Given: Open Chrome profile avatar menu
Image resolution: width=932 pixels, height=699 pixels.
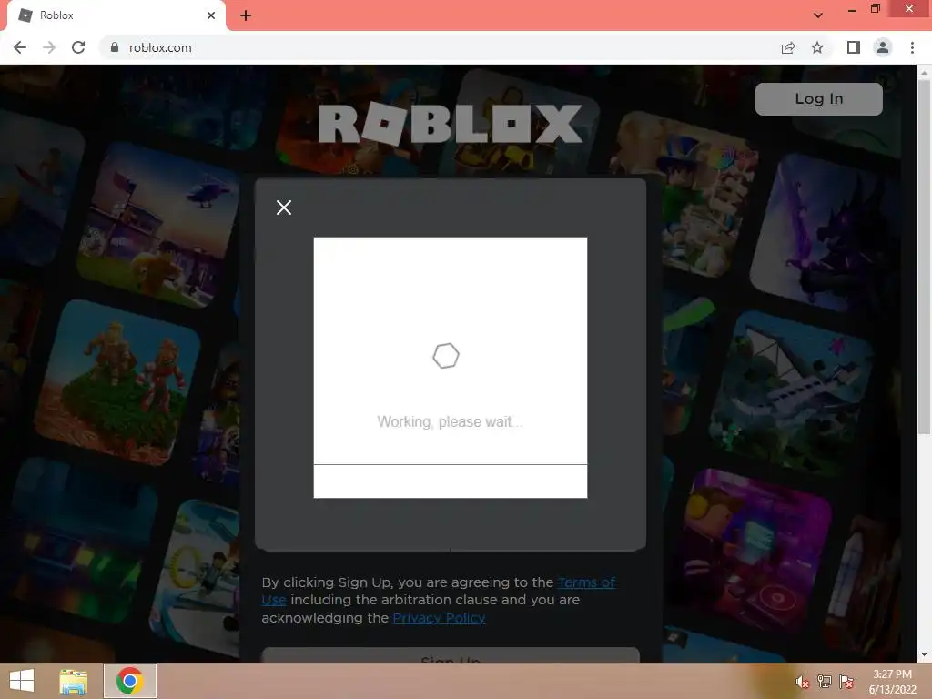Looking at the screenshot, I should click(883, 47).
